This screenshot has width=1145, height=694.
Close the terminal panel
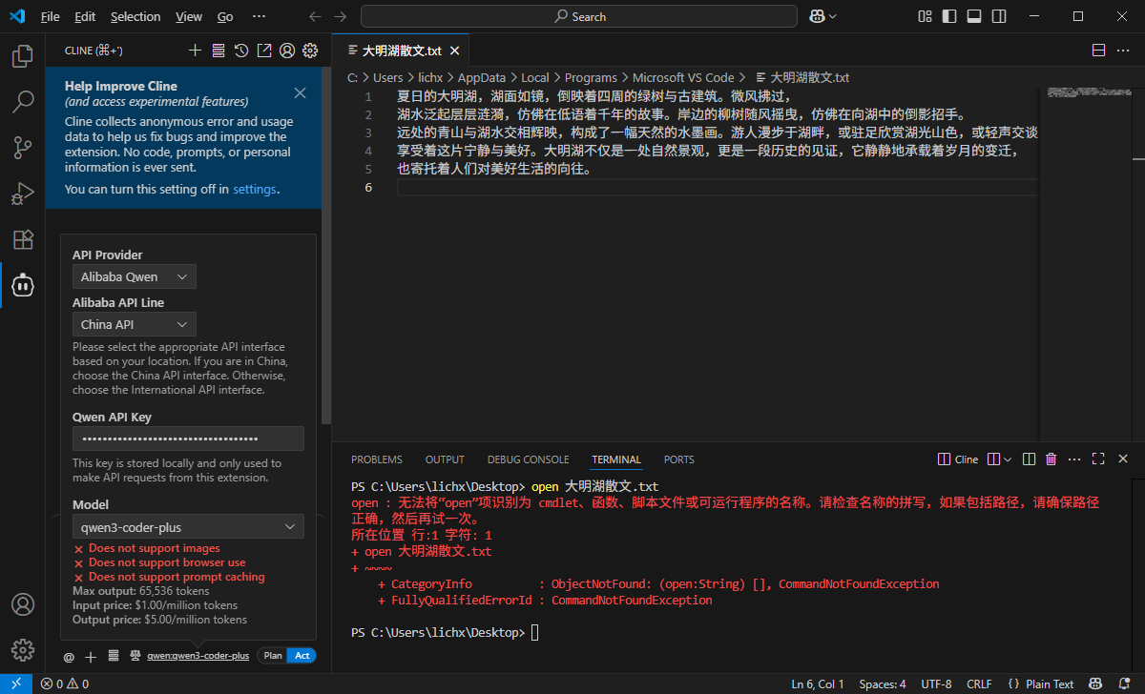point(1123,459)
